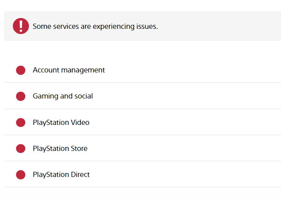281x201 pixels.
Task: Open the Gaming and social label
Action: point(63,96)
